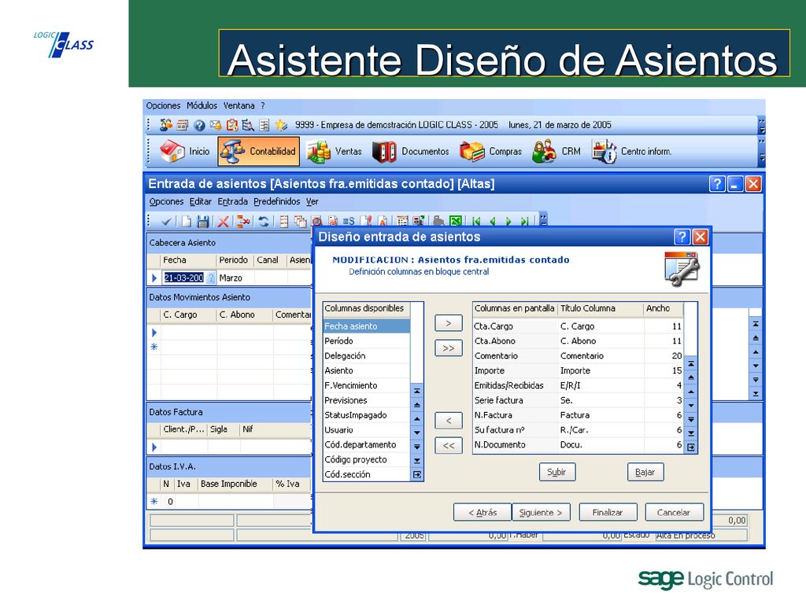
Task: Jump to top of Columnas disponibles list
Action: coord(417,391)
